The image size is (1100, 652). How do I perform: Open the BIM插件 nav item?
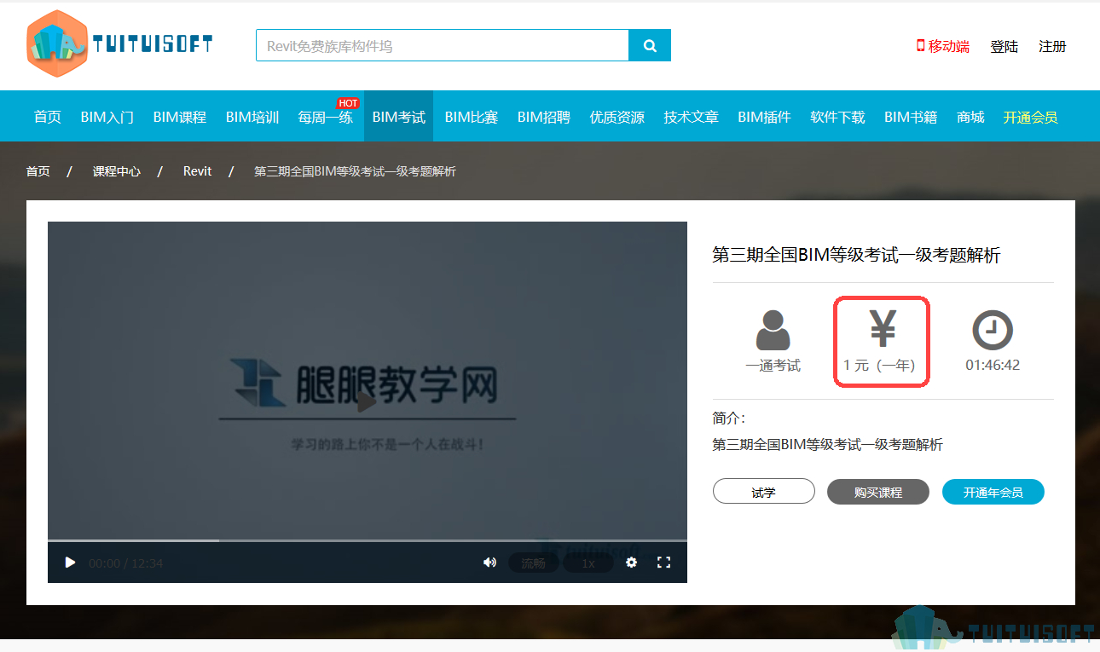click(x=765, y=117)
